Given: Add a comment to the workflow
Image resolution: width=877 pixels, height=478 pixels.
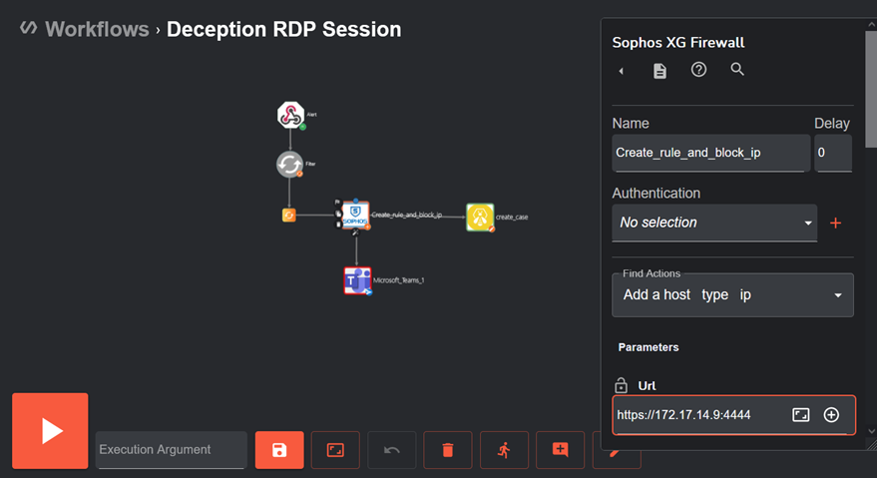Looking at the screenshot, I should 561,450.
